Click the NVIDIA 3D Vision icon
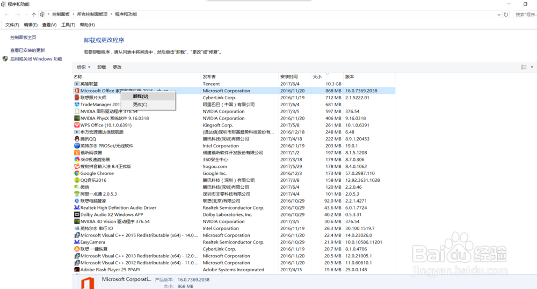The height and width of the screenshot is (289, 537). coord(77,221)
